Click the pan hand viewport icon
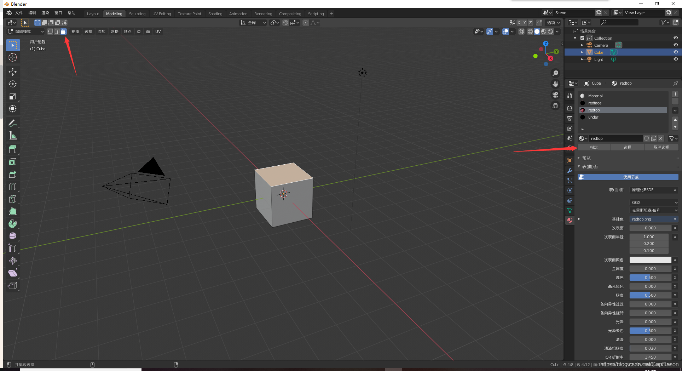 pos(556,84)
